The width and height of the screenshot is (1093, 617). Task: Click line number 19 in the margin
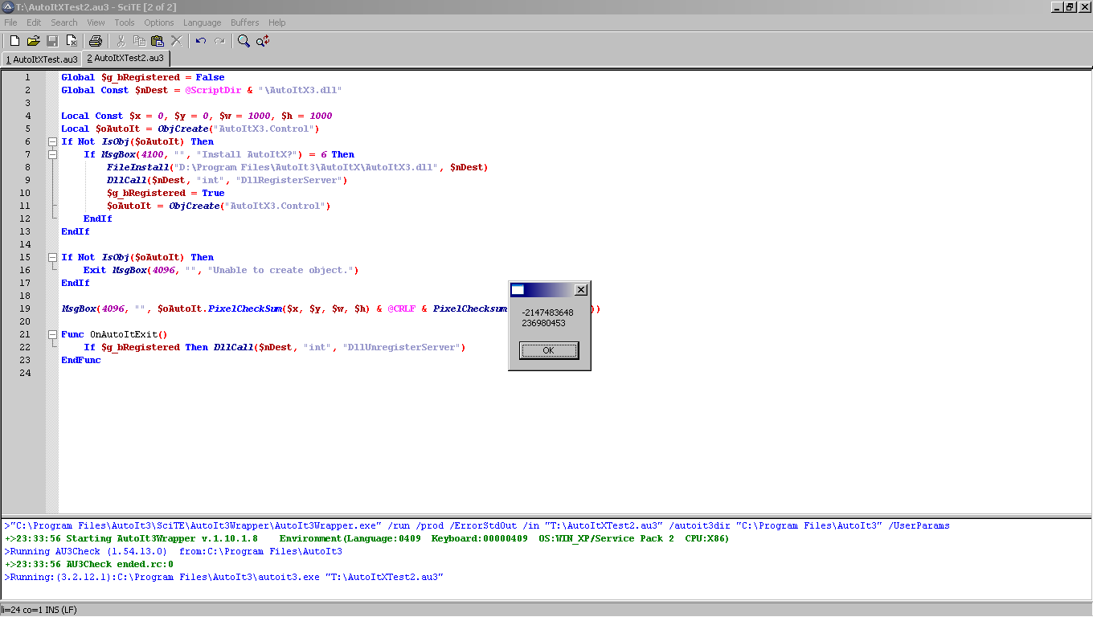[25, 308]
